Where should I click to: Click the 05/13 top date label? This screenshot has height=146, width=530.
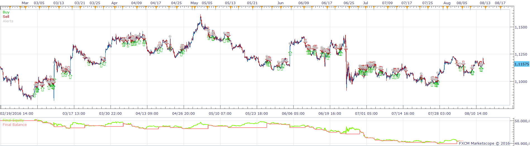(230, 3)
